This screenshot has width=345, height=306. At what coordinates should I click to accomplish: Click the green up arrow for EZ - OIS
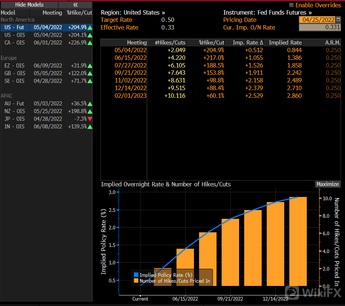tap(90, 66)
